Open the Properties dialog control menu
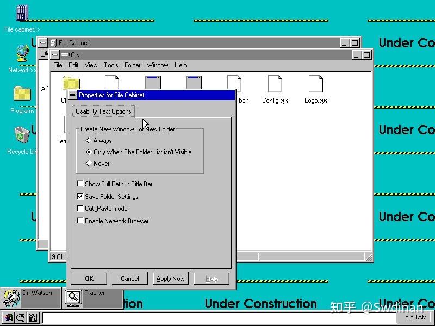This screenshot has height=326, width=435. [x=73, y=95]
